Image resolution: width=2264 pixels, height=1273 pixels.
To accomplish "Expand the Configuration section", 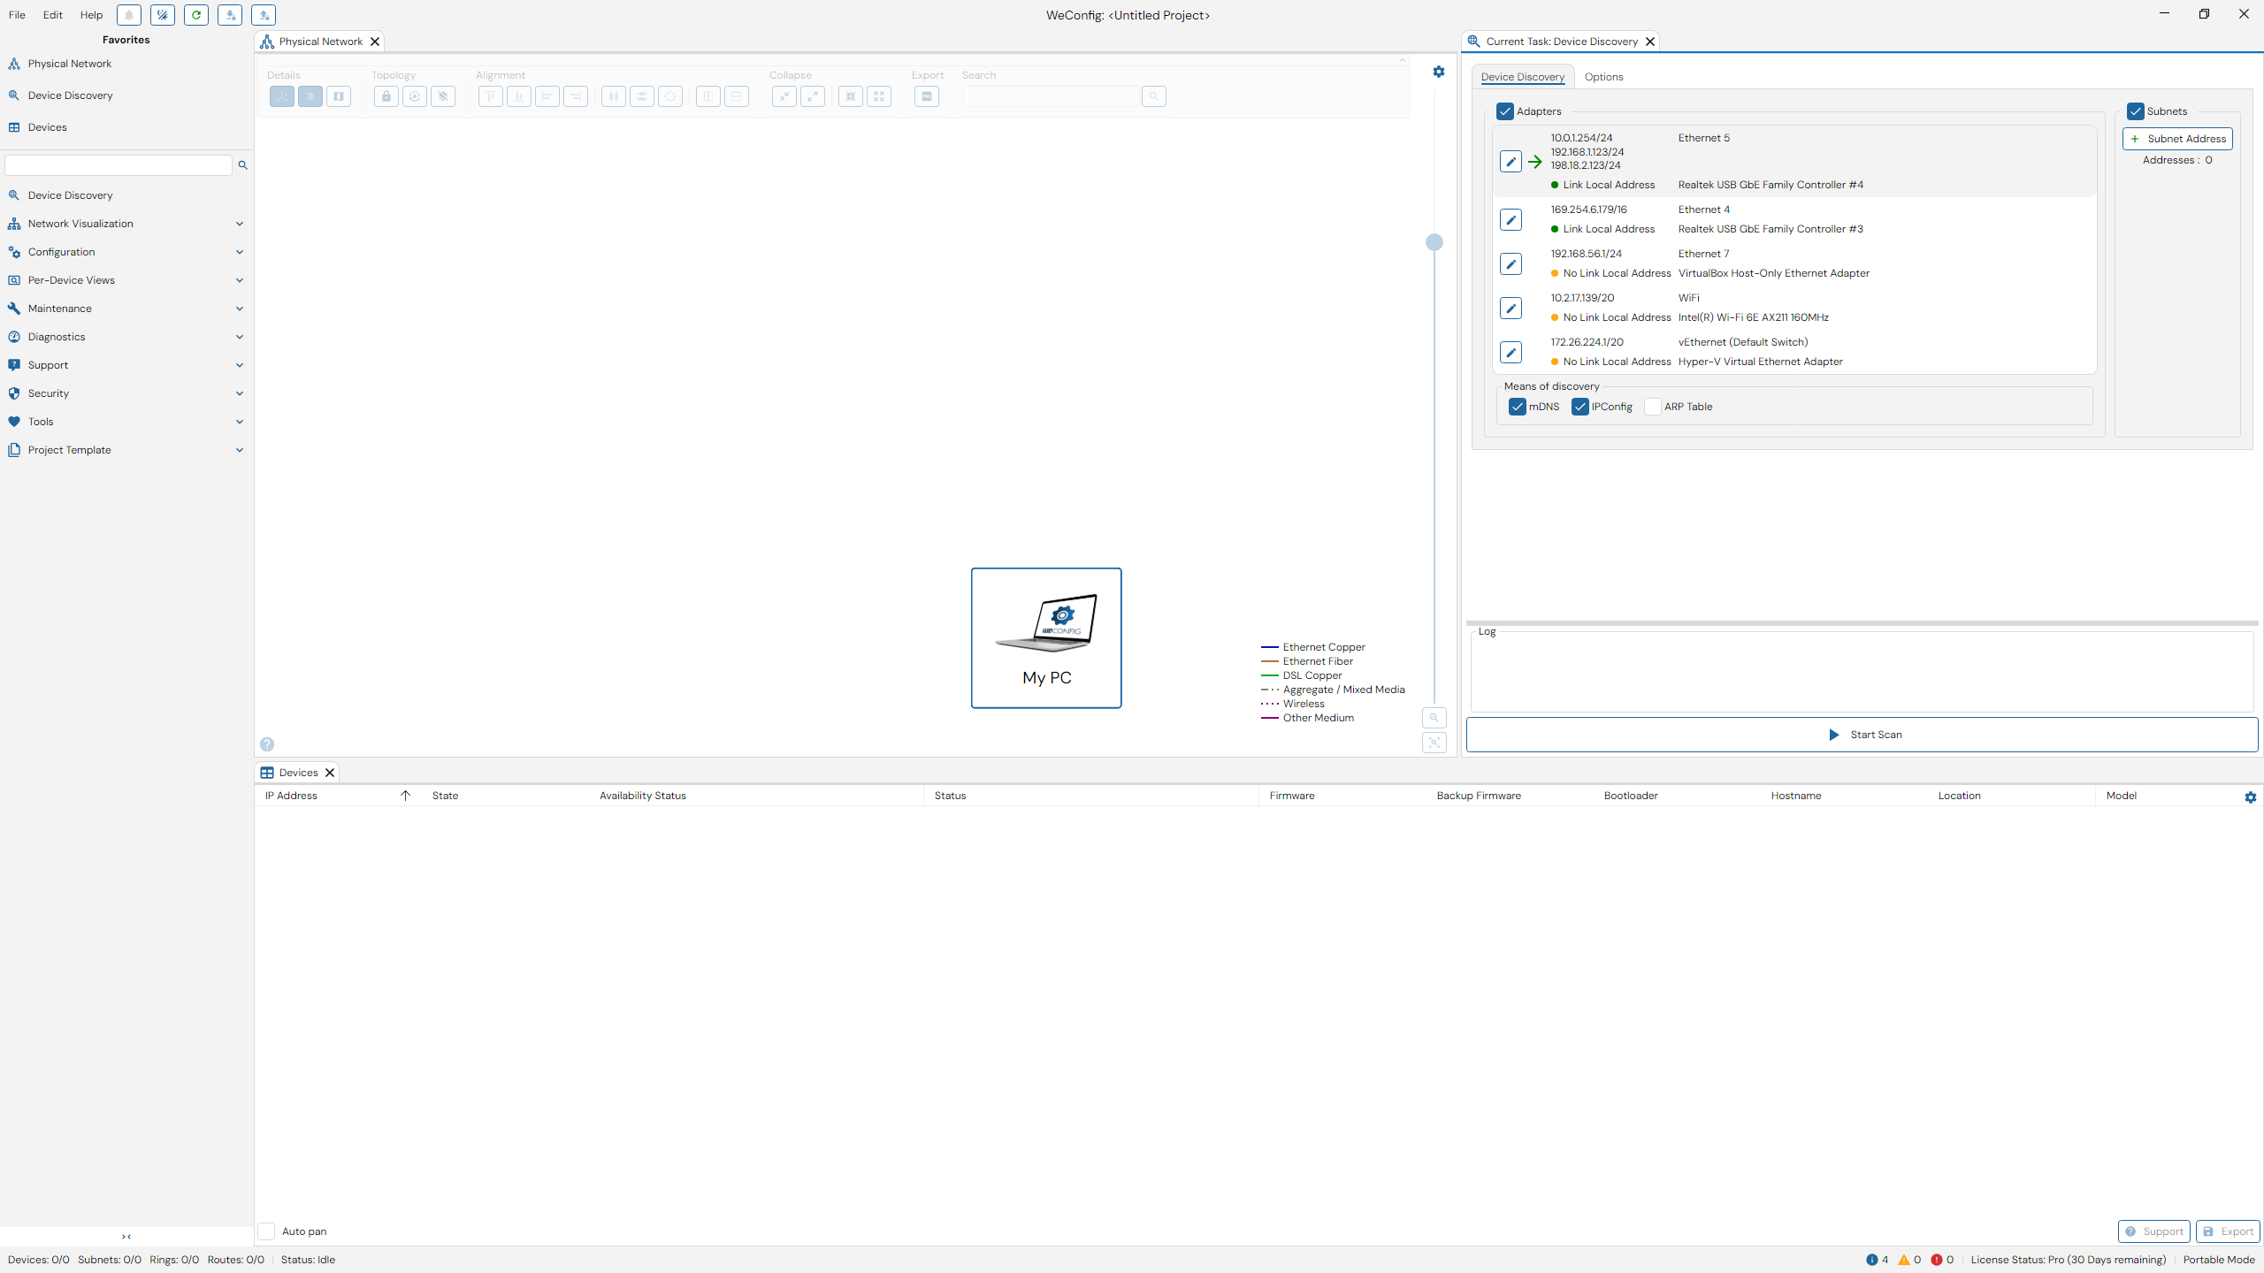I will click(x=126, y=252).
